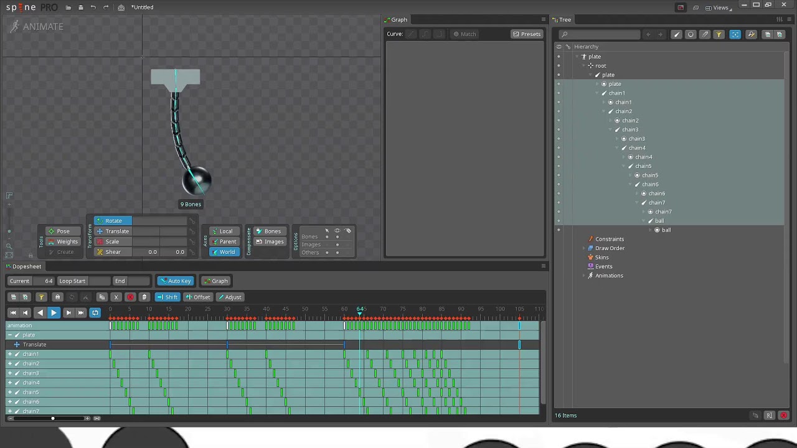Screen dimensions: 797x448
Task: Open Graph view from dopesheet
Action: click(x=216, y=281)
